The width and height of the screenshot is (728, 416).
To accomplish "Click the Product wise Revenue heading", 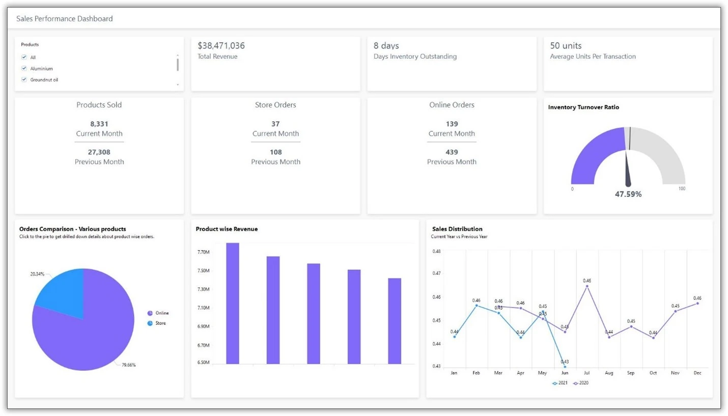I will click(227, 229).
